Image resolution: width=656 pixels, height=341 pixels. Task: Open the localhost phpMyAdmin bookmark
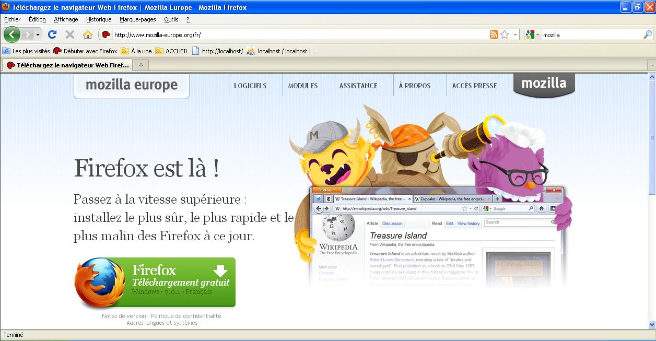(x=282, y=51)
